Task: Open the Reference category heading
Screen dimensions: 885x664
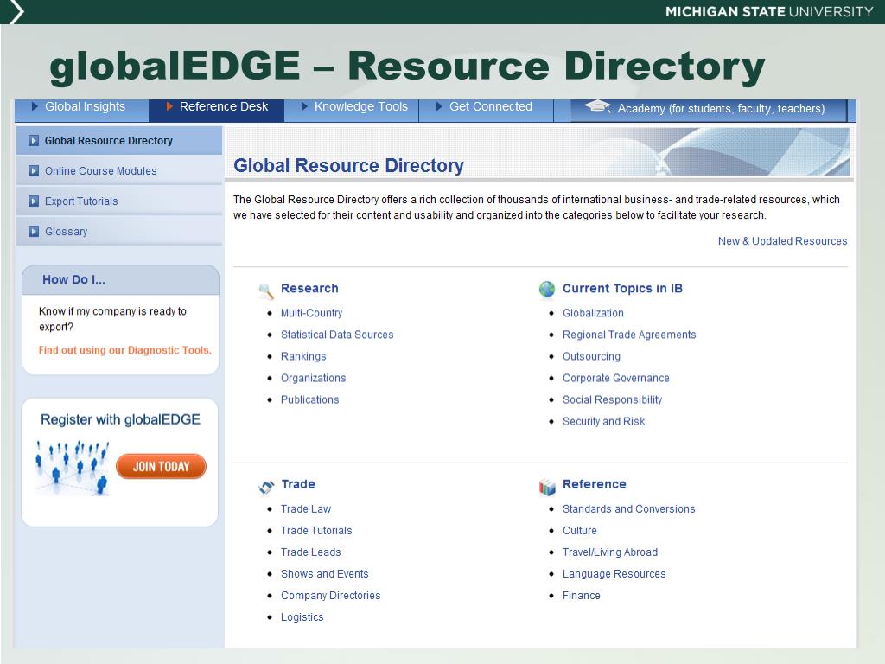Action: tap(595, 484)
